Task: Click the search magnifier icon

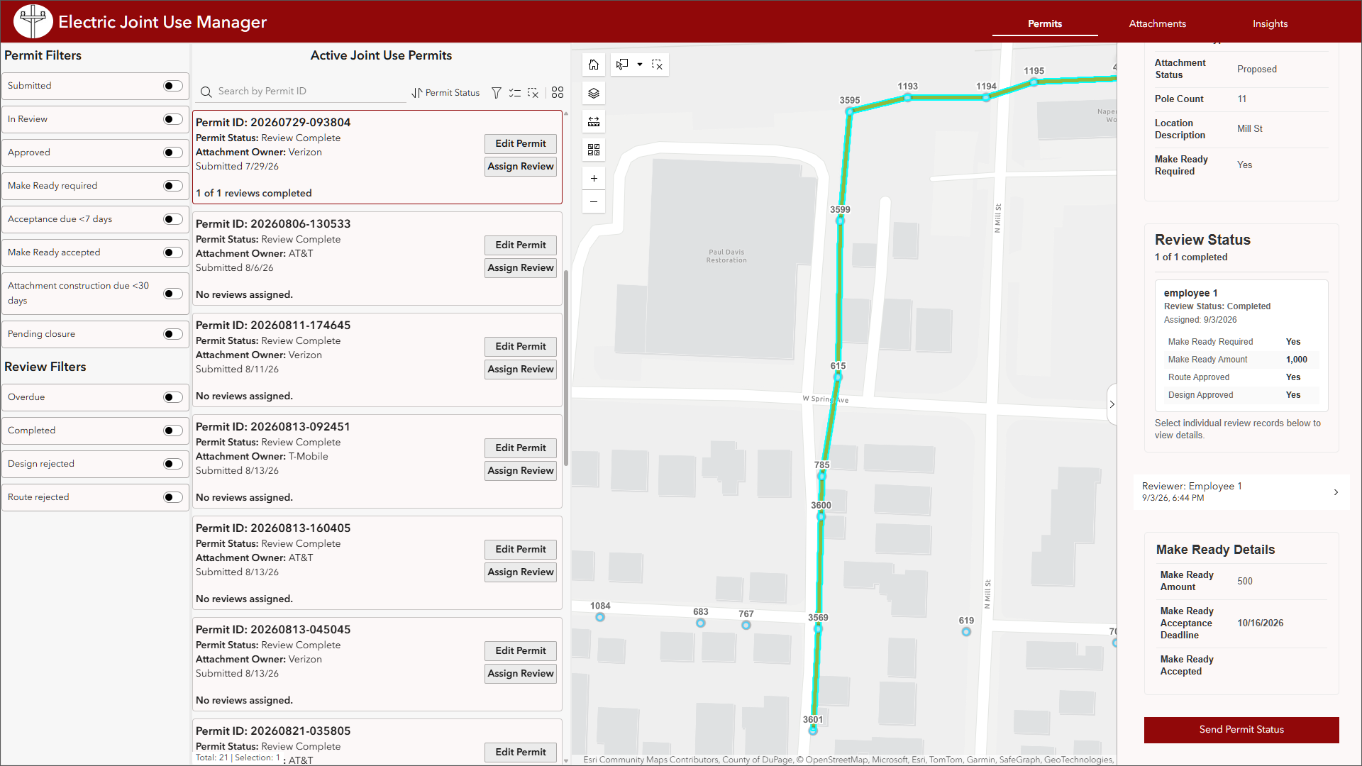Action: click(x=206, y=92)
